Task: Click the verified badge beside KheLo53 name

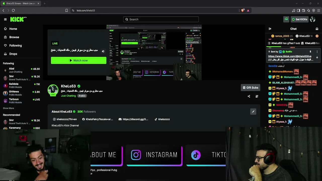Action: (x=79, y=86)
